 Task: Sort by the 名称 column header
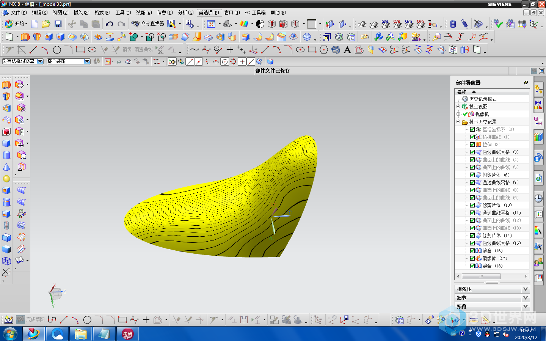point(492,92)
